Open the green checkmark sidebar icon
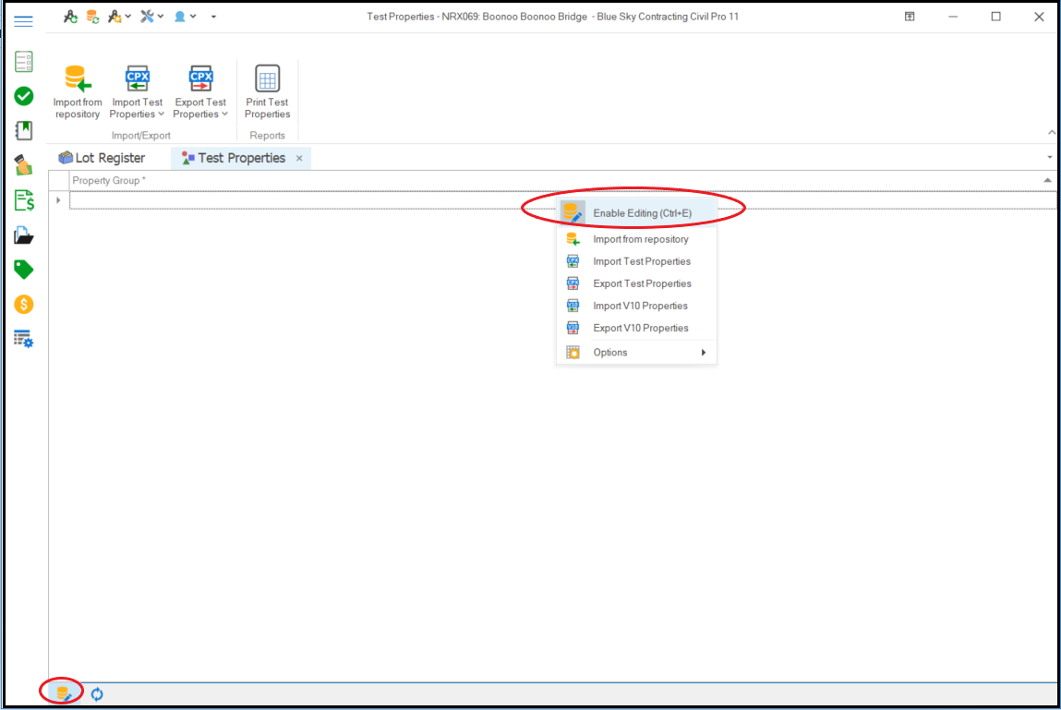 [24, 96]
